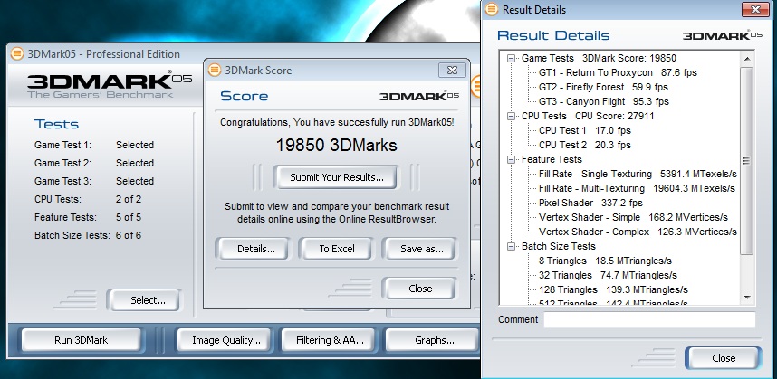Click the 19850 3DMarks score text
Viewport: 777px width, 379px height.
pos(337,145)
